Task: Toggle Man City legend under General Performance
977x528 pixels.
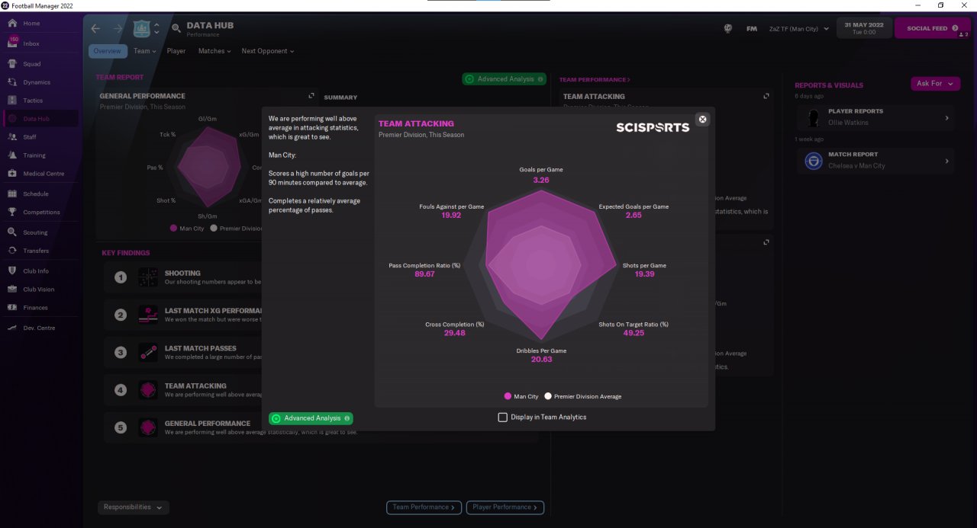Action: click(x=187, y=229)
